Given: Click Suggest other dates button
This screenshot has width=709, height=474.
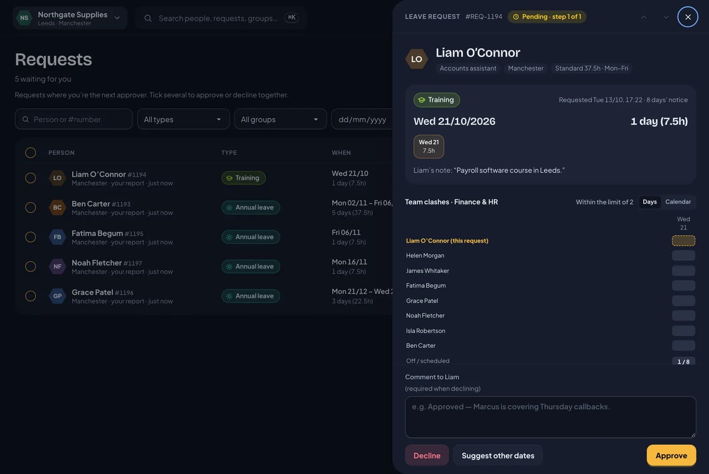Looking at the screenshot, I should 498,455.
